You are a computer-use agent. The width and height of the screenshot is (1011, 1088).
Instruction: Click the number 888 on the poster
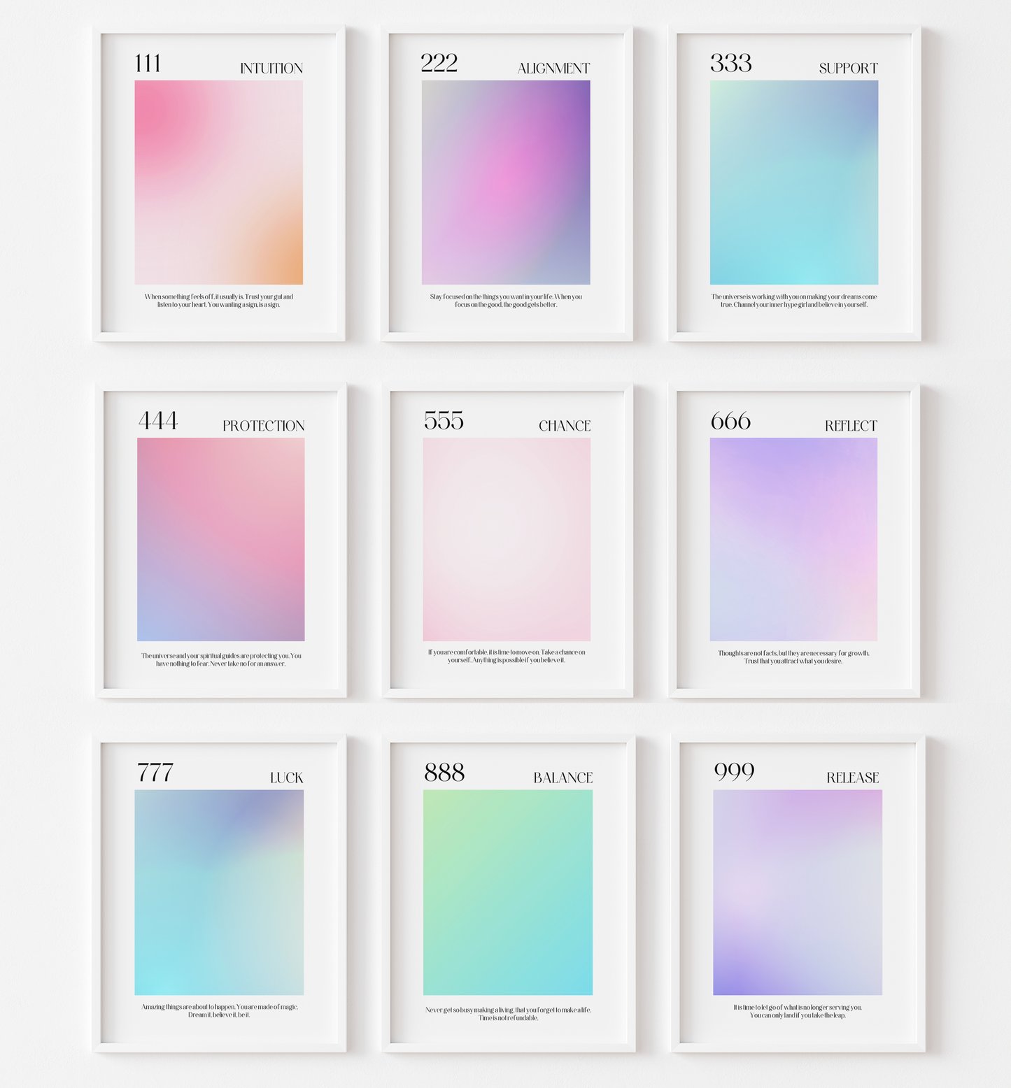(444, 773)
